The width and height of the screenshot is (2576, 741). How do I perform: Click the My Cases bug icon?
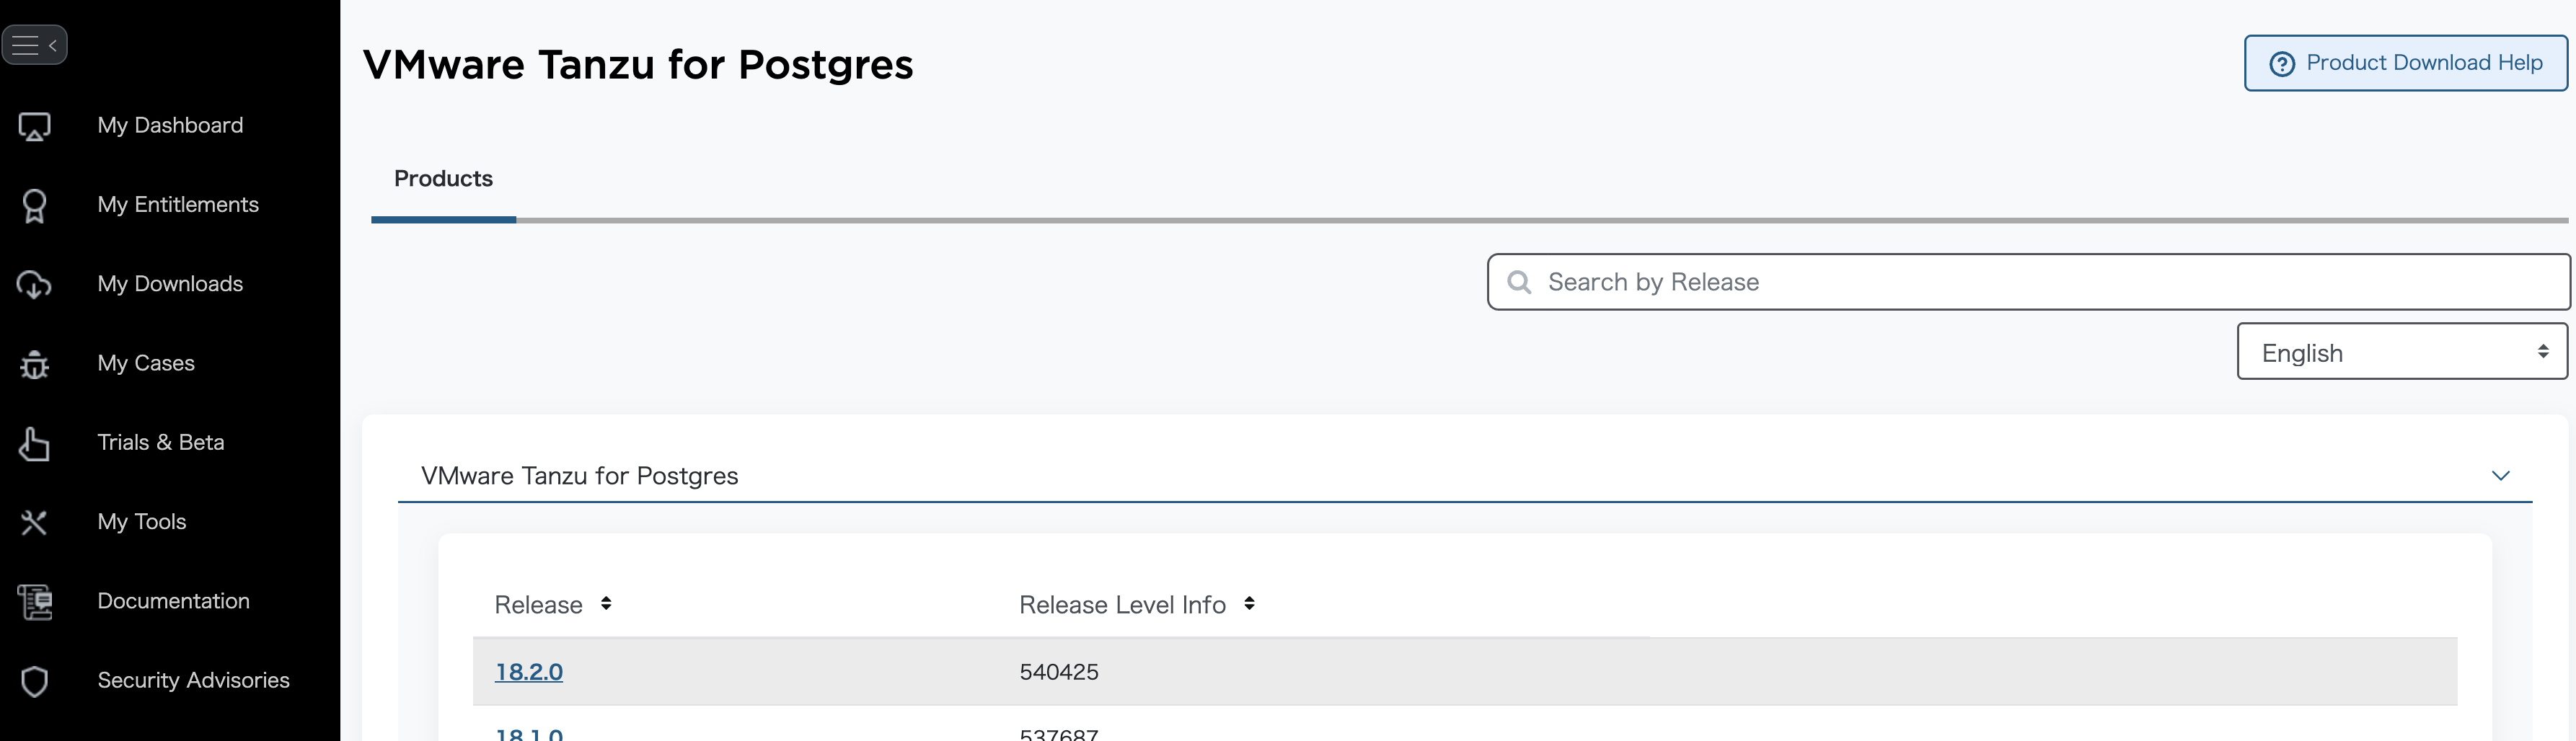34,364
